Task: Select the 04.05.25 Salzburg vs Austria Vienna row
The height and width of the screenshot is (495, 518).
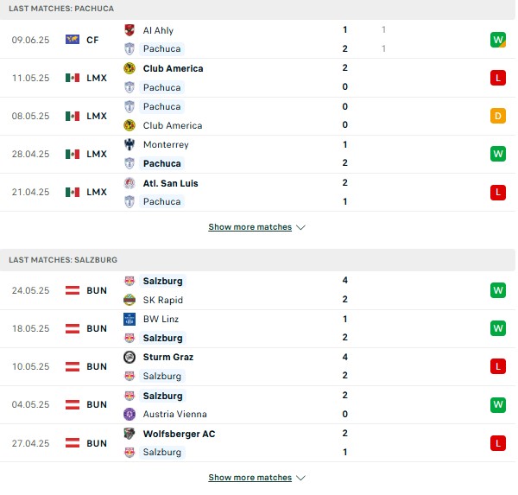Action: pyautogui.click(x=257, y=405)
